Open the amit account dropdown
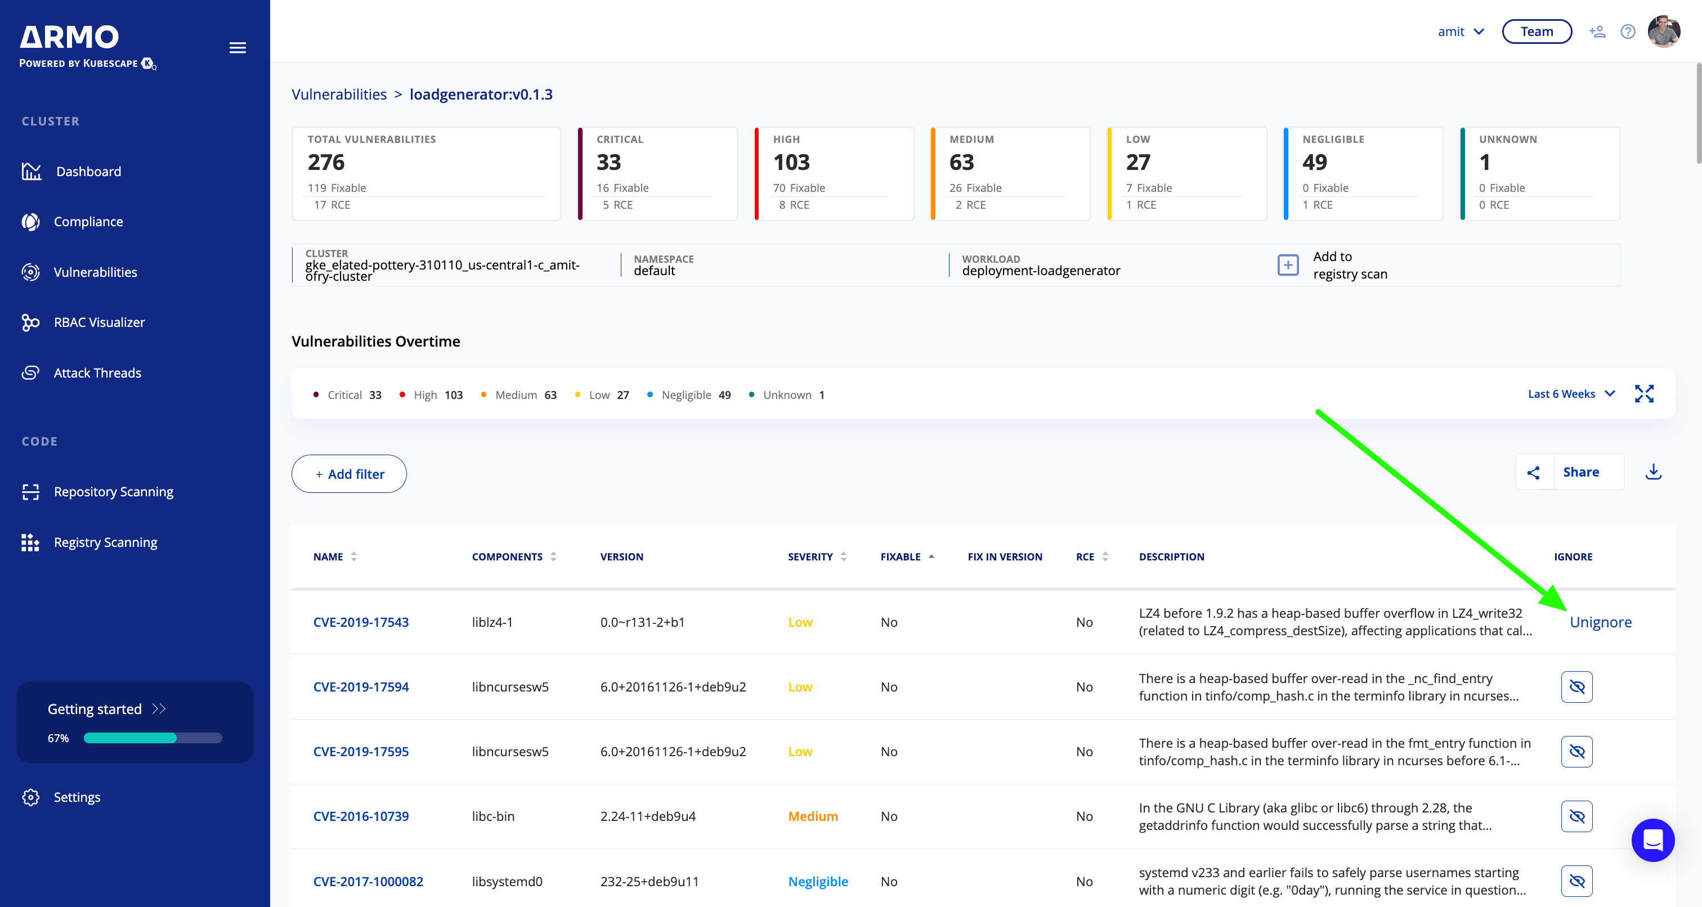 click(x=1461, y=32)
